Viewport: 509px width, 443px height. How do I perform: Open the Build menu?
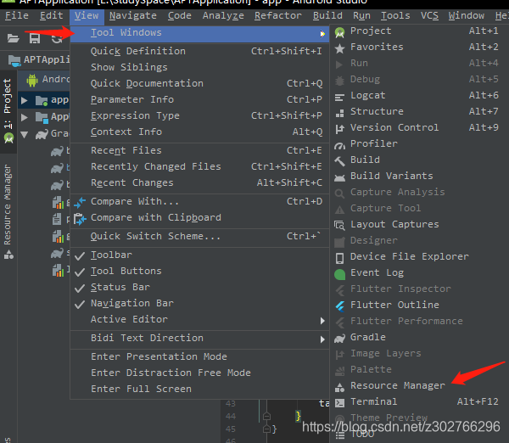tap(327, 15)
